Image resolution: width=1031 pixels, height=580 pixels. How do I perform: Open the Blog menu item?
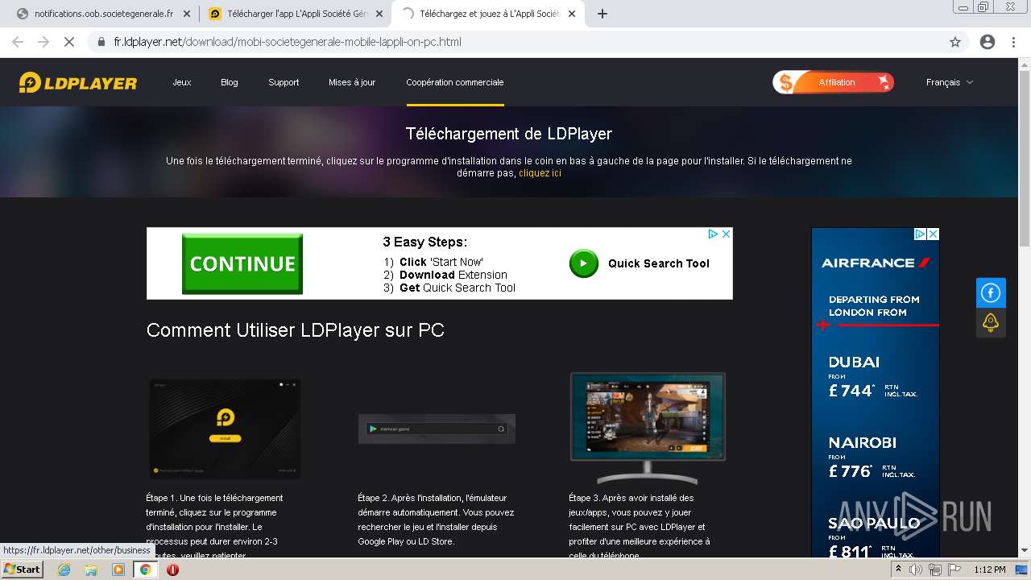tap(230, 82)
